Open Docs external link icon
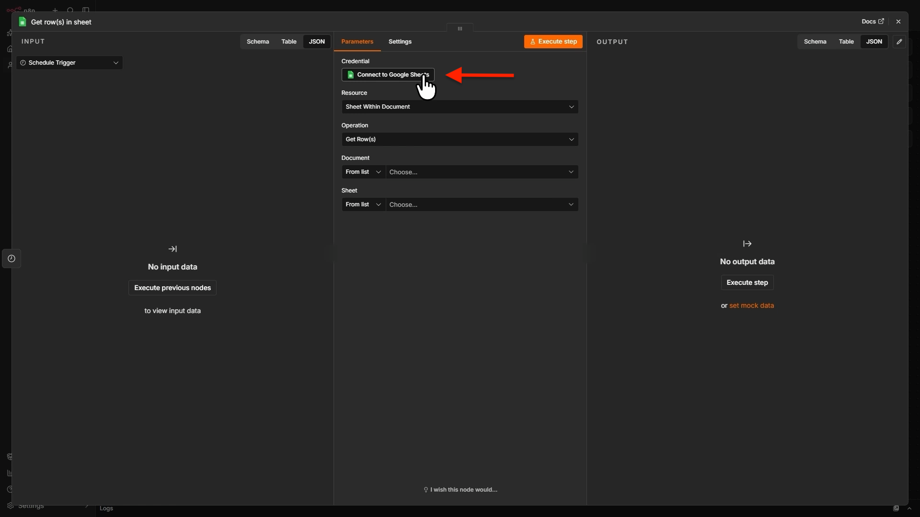The image size is (920, 517). (x=881, y=22)
